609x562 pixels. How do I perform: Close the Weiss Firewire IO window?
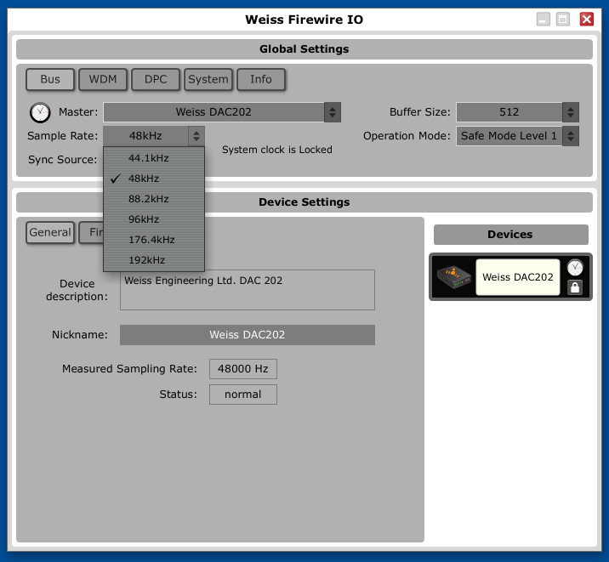click(x=587, y=19)
